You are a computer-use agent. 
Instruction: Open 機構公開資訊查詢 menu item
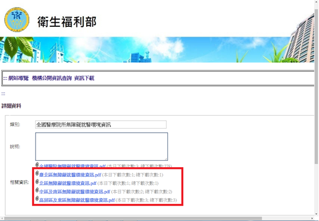[52, 78]
